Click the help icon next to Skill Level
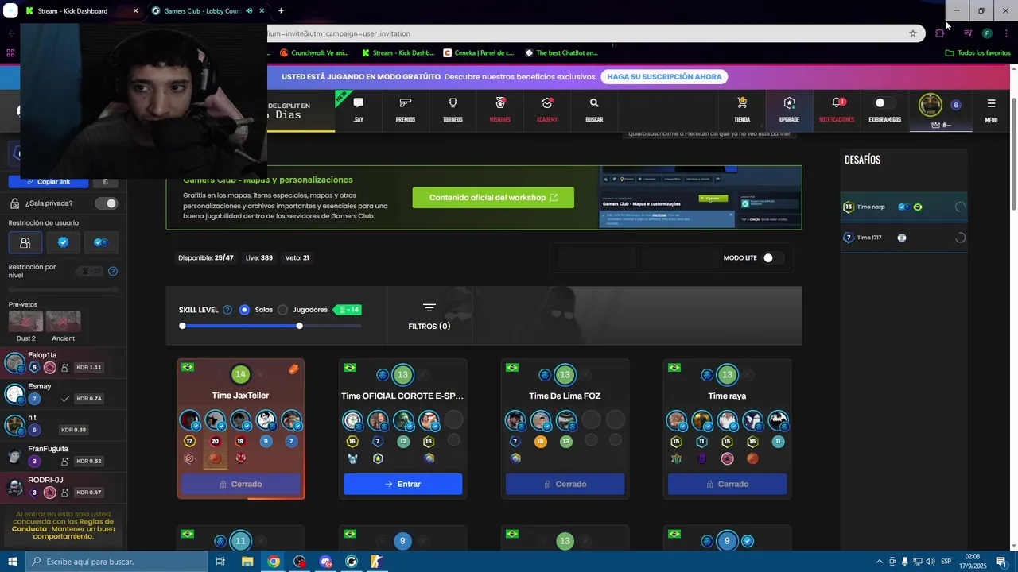 [227, 310]
